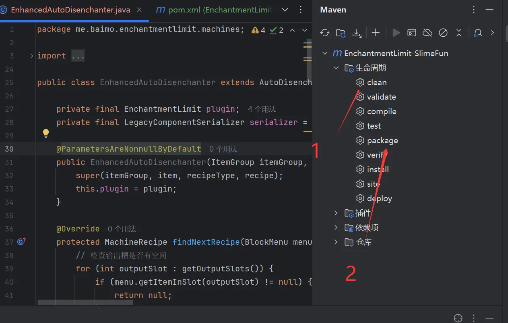
Task: Jump to next highlighted problem arrow
Action: coord(304,30)
